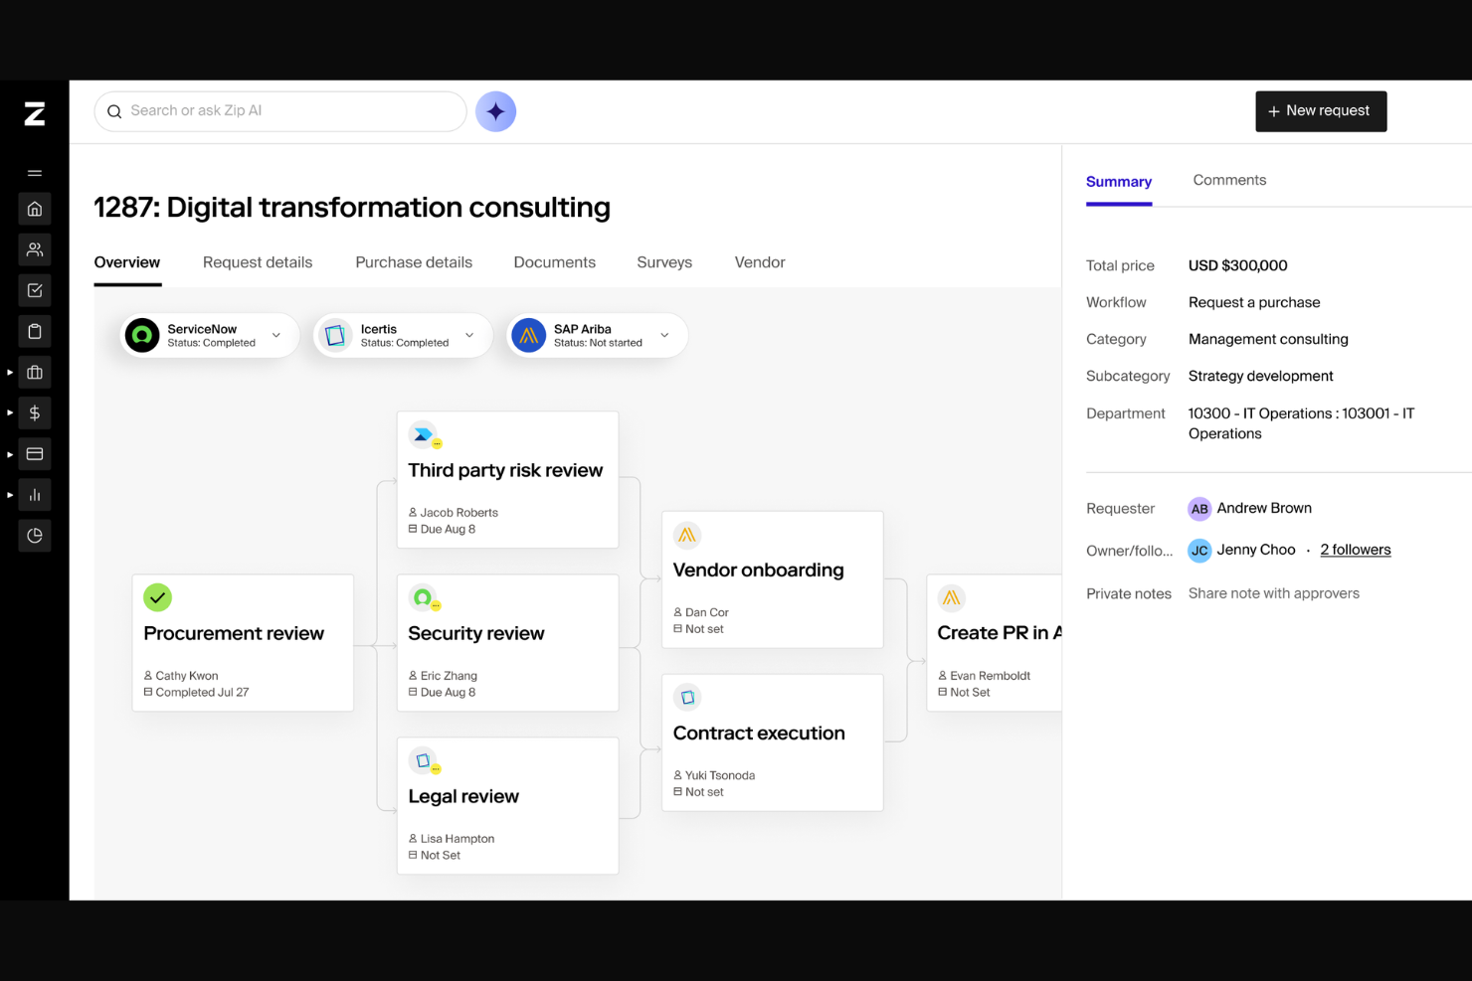The width and height of the screenshot is (1472, 981).
Task: Open the checkbox tasks icon in sidebar
Action: point(35,290)
